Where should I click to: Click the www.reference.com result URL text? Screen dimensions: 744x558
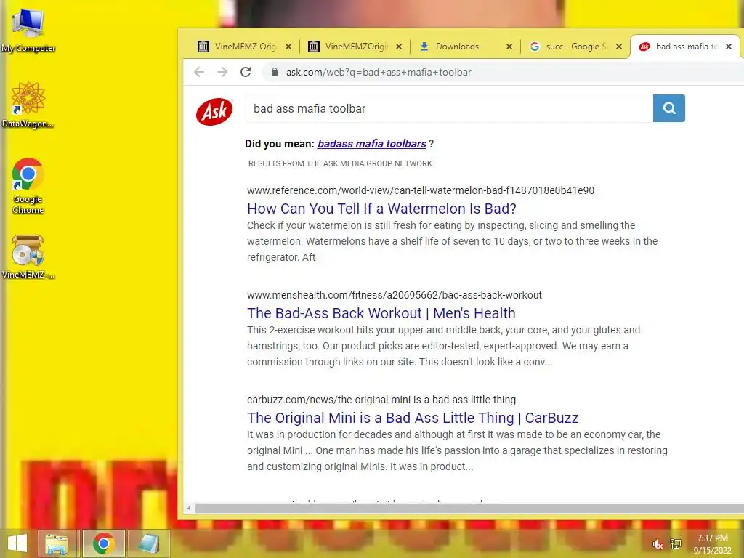click(421, 190)
